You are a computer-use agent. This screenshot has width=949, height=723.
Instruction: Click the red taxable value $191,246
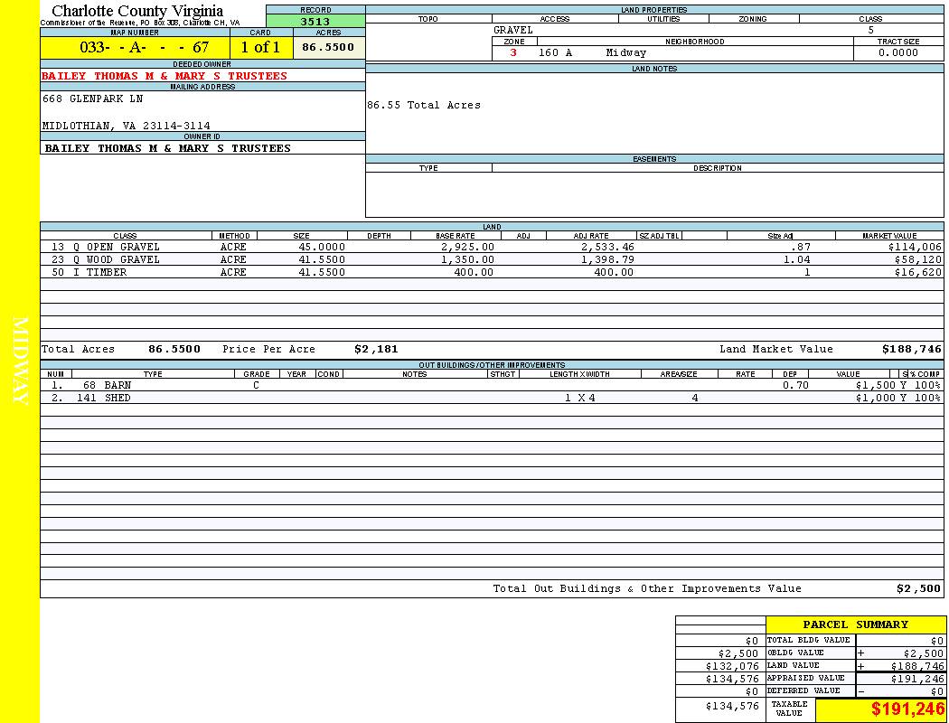pyautogui.click(x=907, y=709)
